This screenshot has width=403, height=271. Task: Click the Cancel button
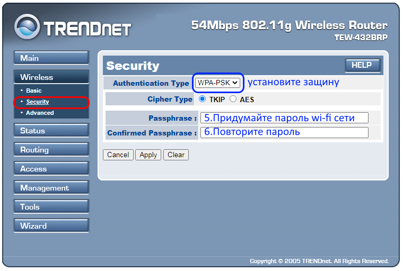[x=118, y=155]
